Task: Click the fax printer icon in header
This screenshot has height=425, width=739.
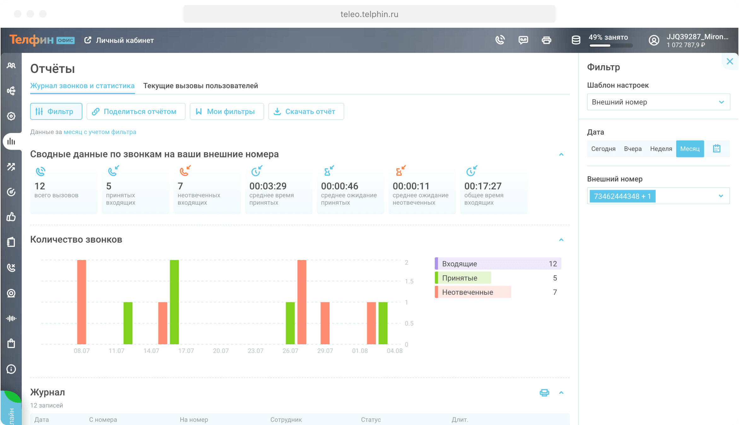Action: point(546,40)
